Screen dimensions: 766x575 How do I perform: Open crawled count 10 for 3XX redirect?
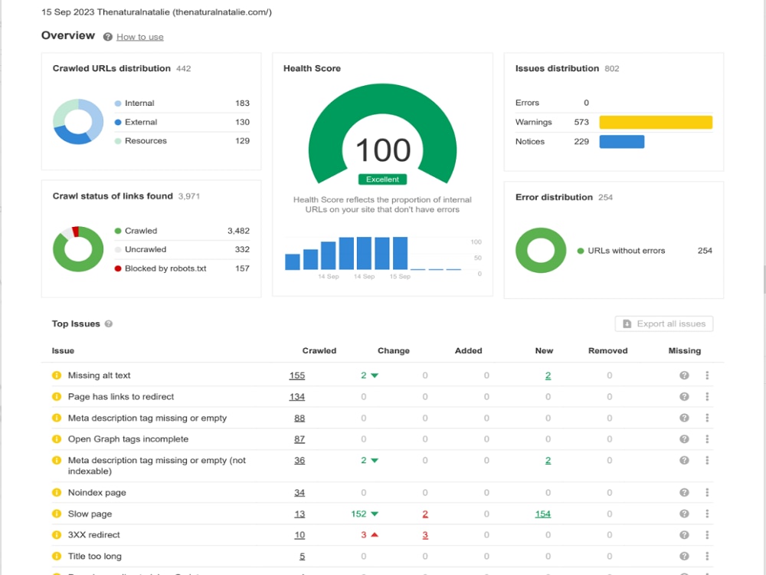coord(300,535)
